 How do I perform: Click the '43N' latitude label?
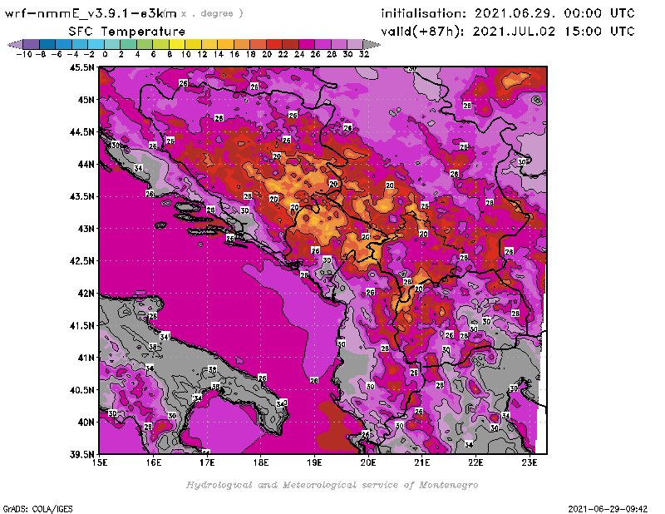click(86, 229)
